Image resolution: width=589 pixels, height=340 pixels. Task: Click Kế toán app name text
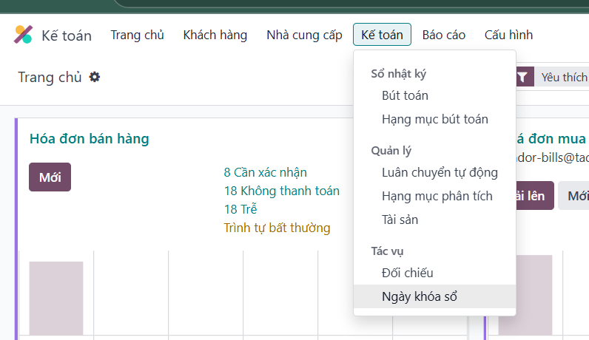67,35
